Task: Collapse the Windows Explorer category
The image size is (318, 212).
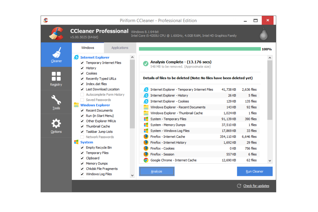Action: (x=95, y=105)
